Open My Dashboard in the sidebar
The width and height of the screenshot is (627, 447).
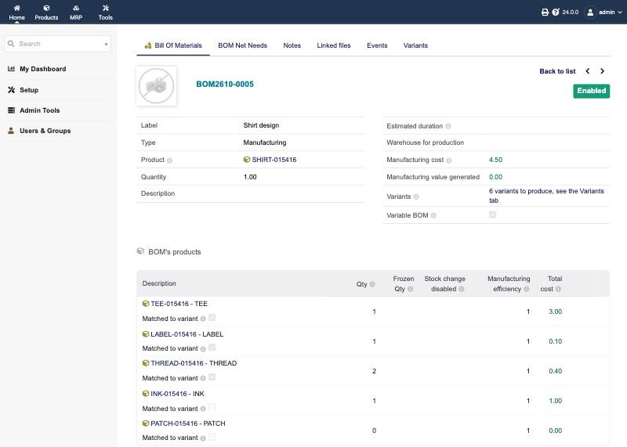[x=43, y=69]
